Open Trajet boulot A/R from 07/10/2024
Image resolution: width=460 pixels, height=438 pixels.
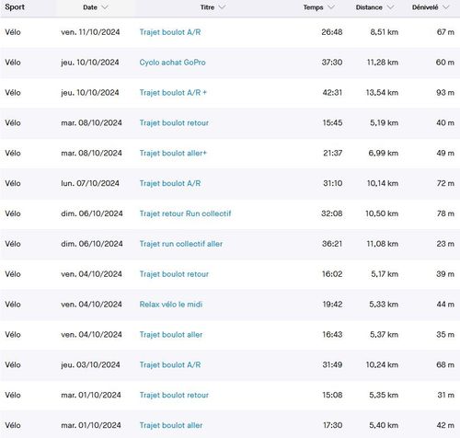170,183
